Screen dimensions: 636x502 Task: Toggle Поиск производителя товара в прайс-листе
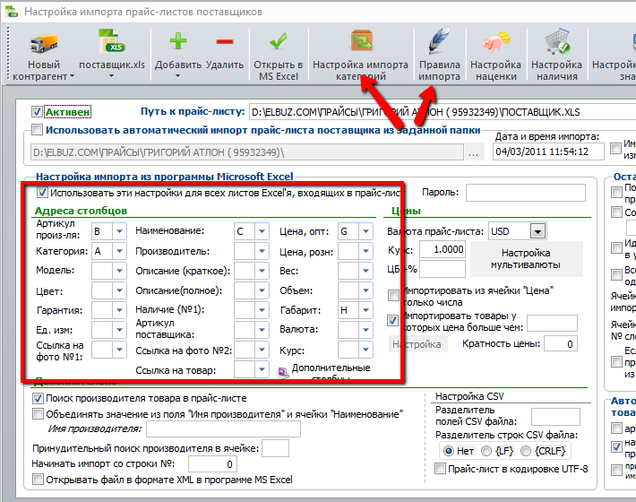pyautogui.click(x=38, y=399)
